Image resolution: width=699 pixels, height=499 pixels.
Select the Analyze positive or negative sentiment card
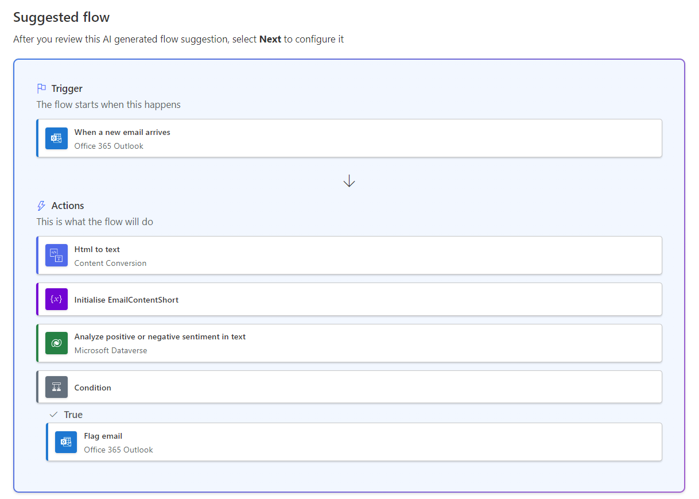[349, 343]
